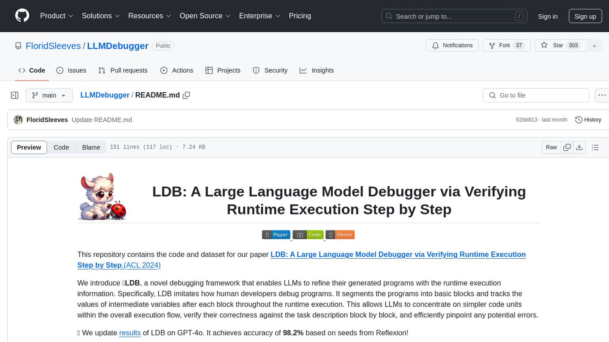The width and height of the screenshot is (609, 342).
Task: Open commit 62bb813
Action: coord(527,120)
